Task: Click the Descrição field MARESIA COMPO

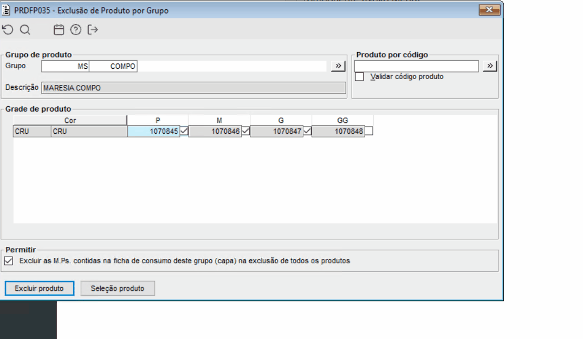Action: tap(193, 88)
